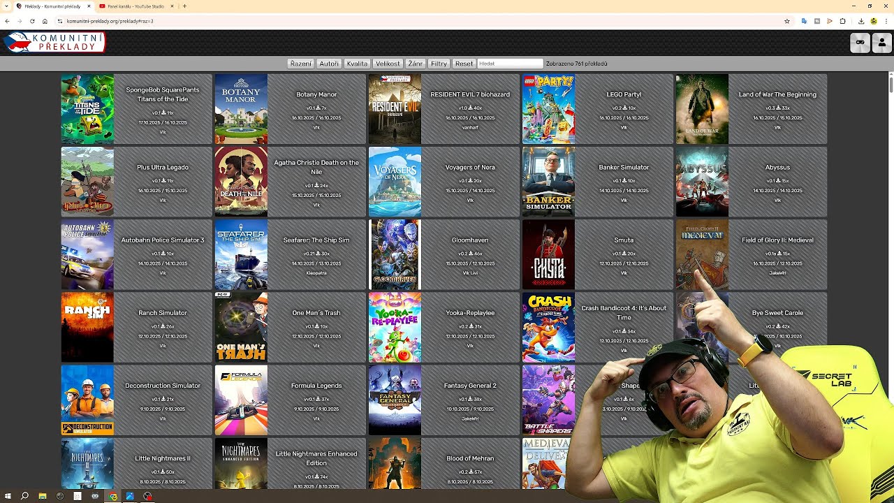
Task: Open File Explorer from the taskbar
Action: (42, 496)
